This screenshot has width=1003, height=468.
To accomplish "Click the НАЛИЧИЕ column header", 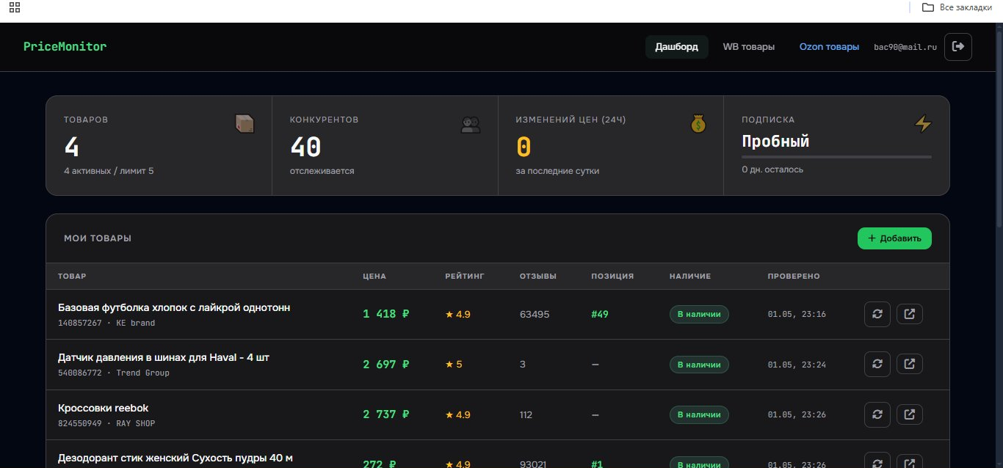I will coord(690,277).
